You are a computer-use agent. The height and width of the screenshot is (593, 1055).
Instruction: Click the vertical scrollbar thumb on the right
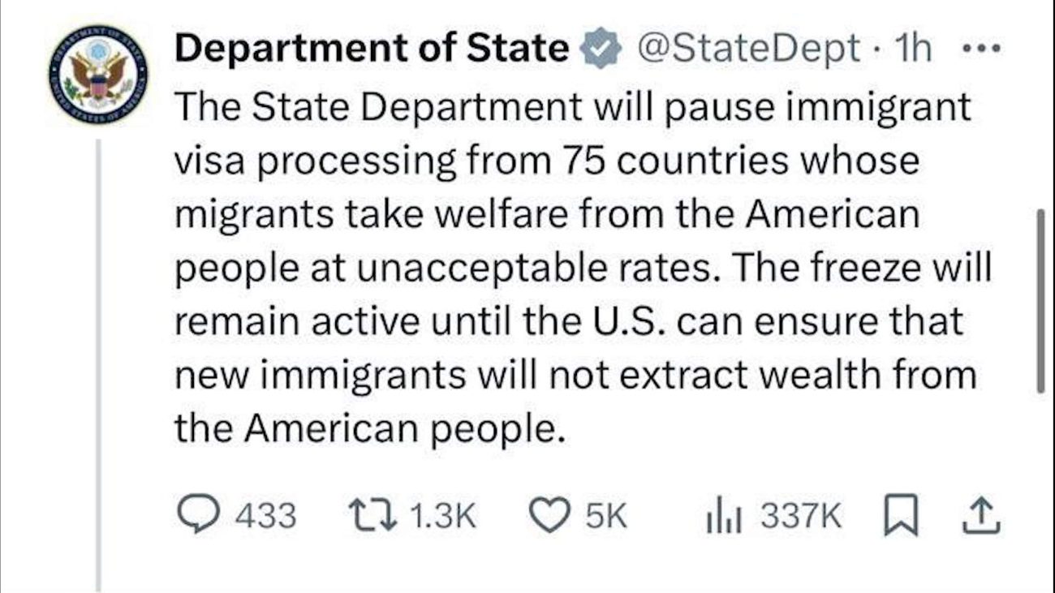point(1040,300)
